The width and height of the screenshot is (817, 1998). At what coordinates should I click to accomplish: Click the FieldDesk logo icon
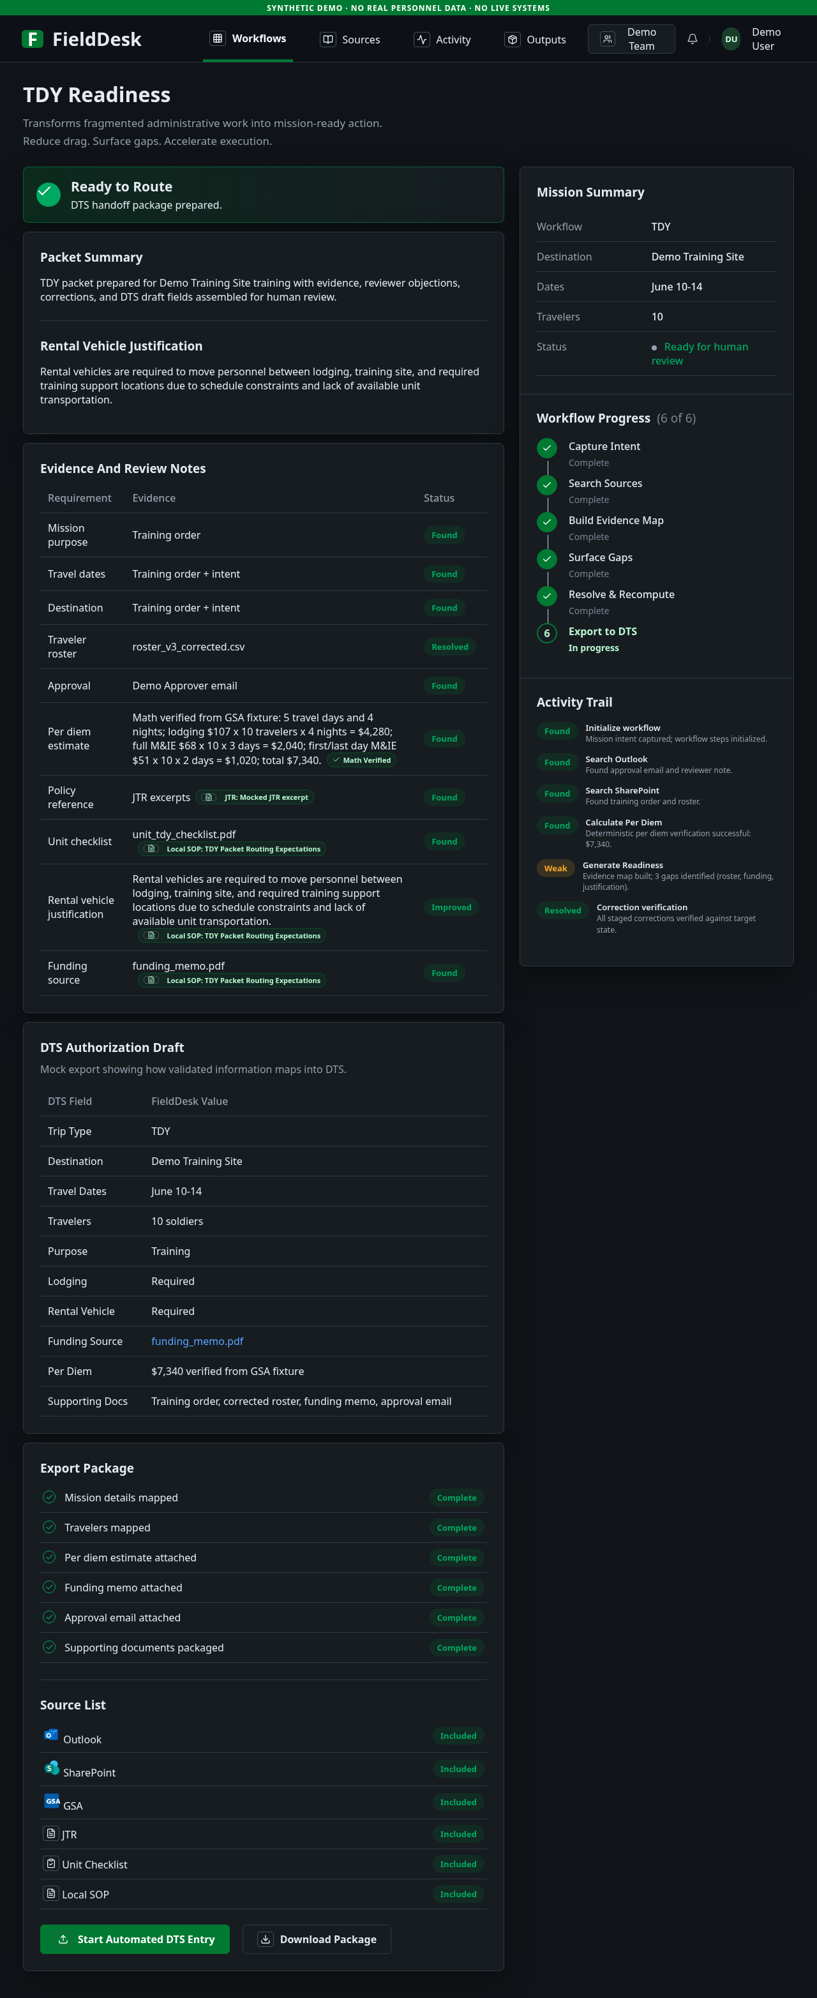tap(32, 39)
